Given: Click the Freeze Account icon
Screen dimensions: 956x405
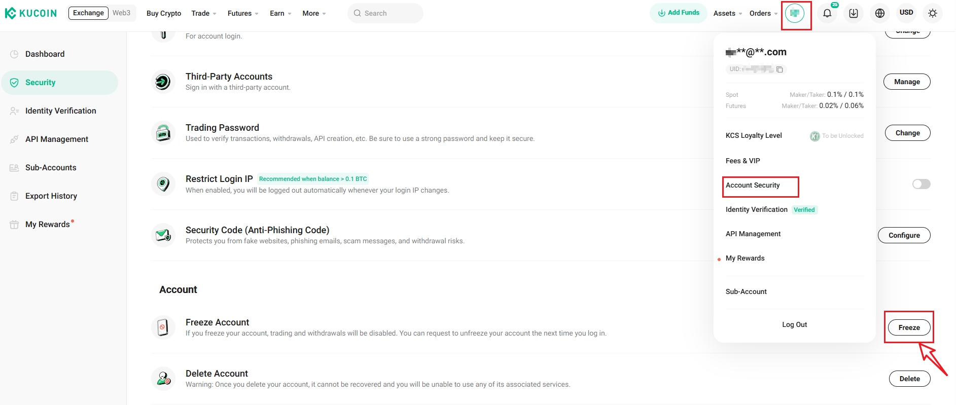Looking at the screenshot, I should (163, 327).
